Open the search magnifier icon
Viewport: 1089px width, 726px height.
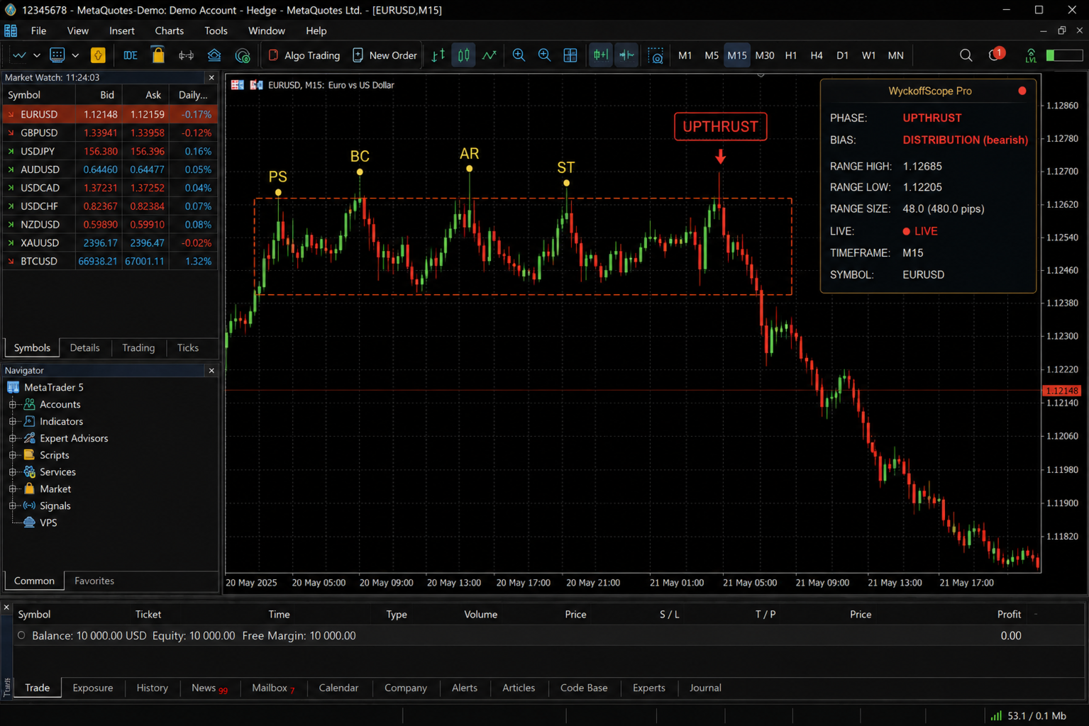966,55
